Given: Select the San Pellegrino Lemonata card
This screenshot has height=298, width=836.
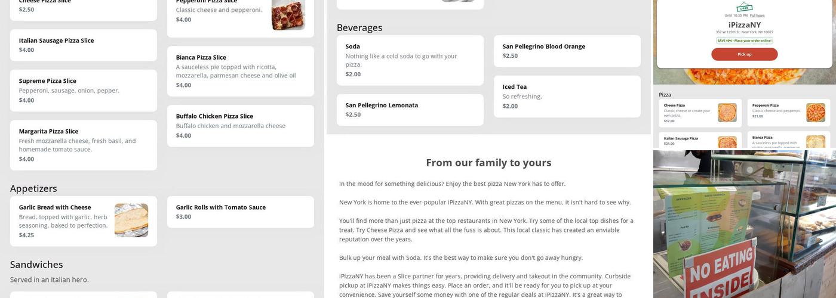Looking at the screenshot, I should (x=410, y=110).
